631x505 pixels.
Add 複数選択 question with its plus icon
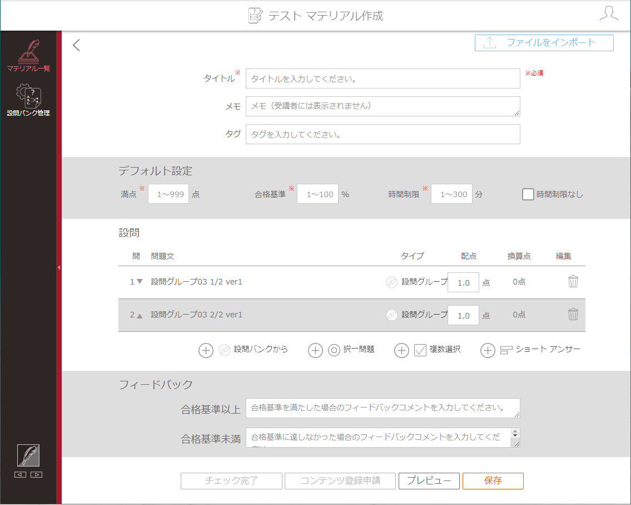(x=401, y=350)
